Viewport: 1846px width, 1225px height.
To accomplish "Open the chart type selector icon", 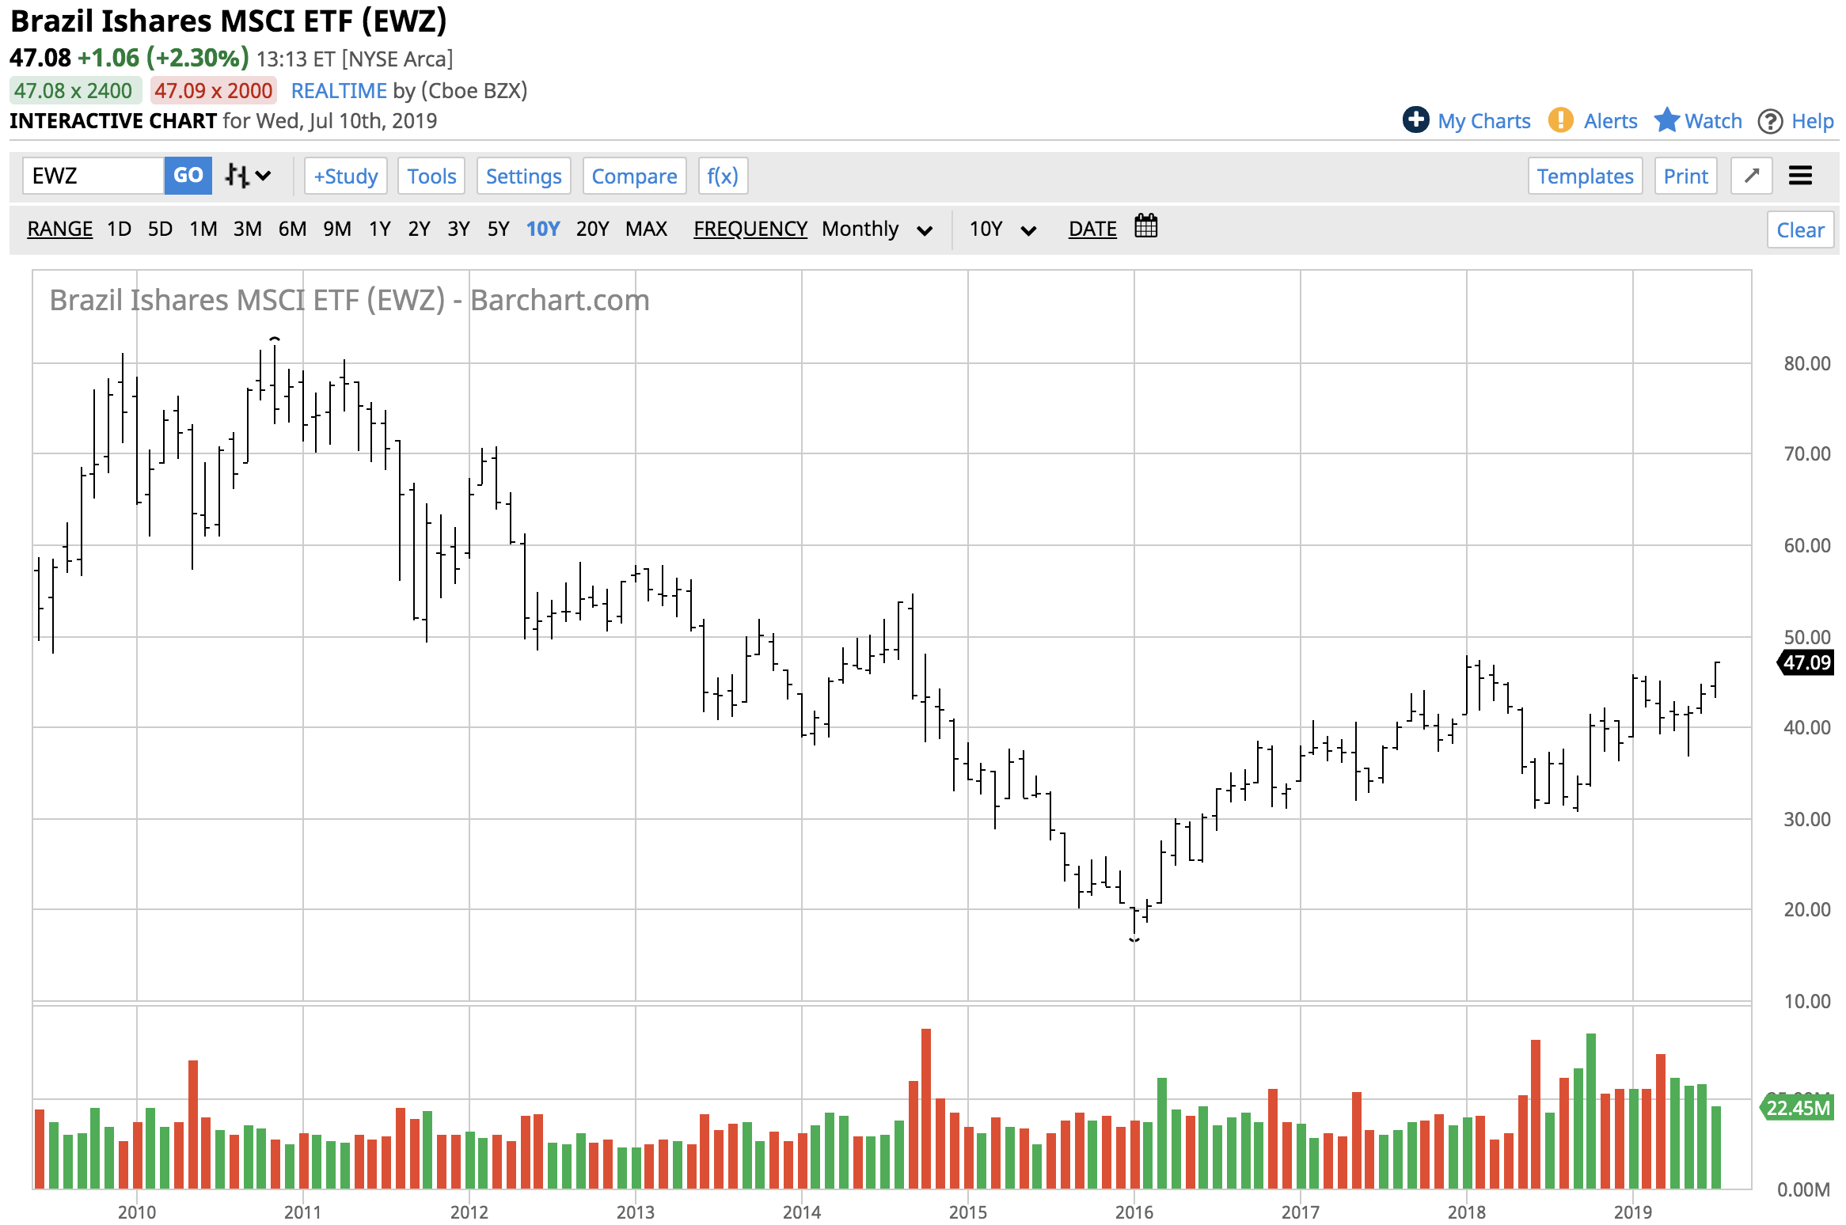I will [x=237, y=176].
